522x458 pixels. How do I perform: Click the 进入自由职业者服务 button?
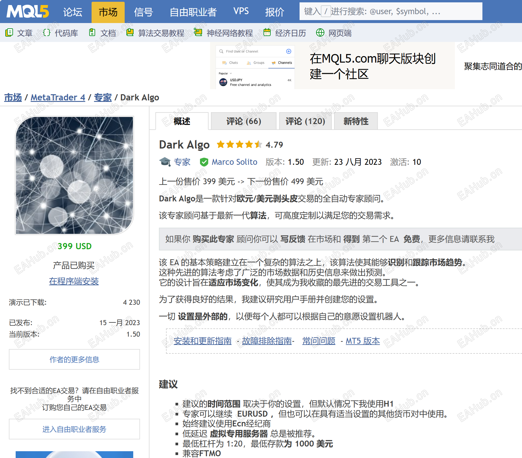(74, 429)
